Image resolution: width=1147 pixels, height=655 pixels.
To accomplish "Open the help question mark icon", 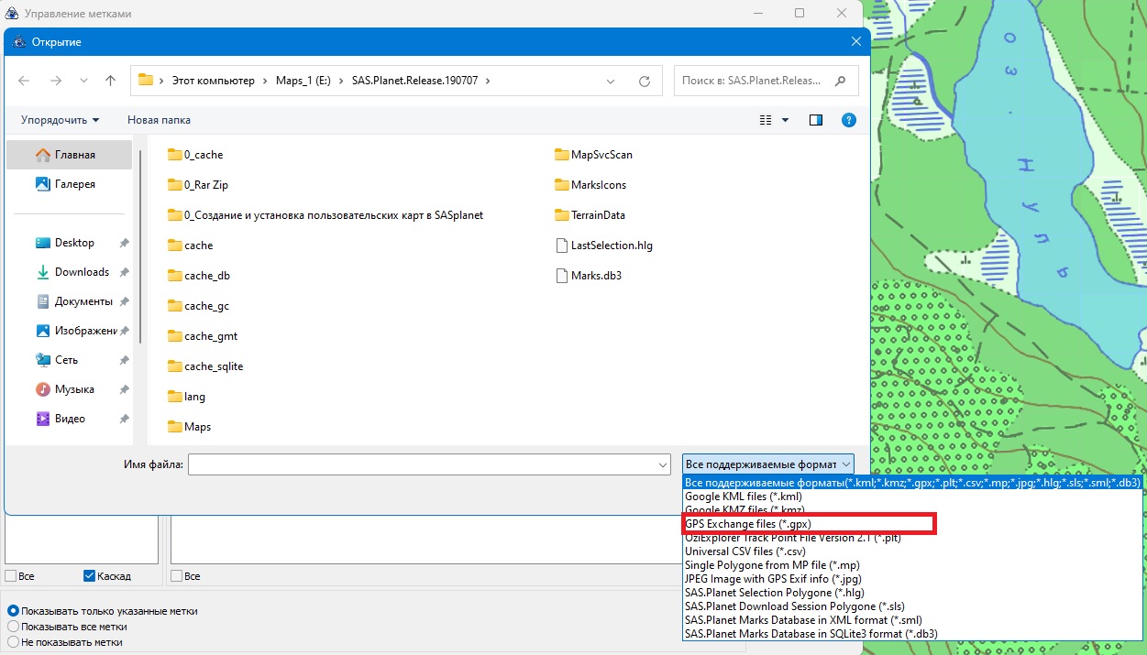I will pyautogui.click(x=848, y=120).
